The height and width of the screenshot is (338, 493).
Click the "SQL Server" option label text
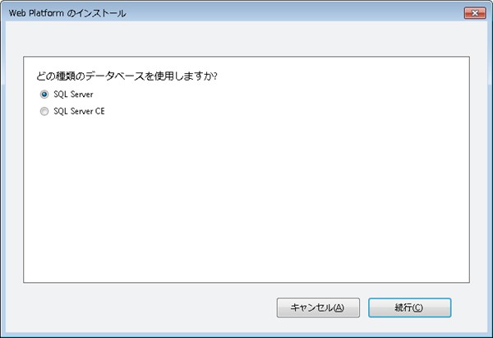pyautogui.click(x=73, y=95)
